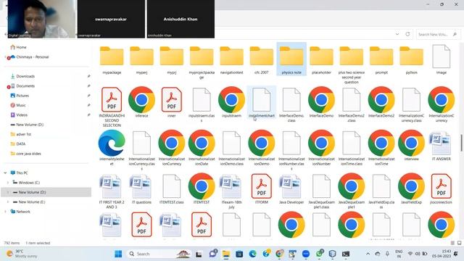This screenshot has width=464, height=261.
Task: Expand the Network tree node
Action: pos(5,212)
